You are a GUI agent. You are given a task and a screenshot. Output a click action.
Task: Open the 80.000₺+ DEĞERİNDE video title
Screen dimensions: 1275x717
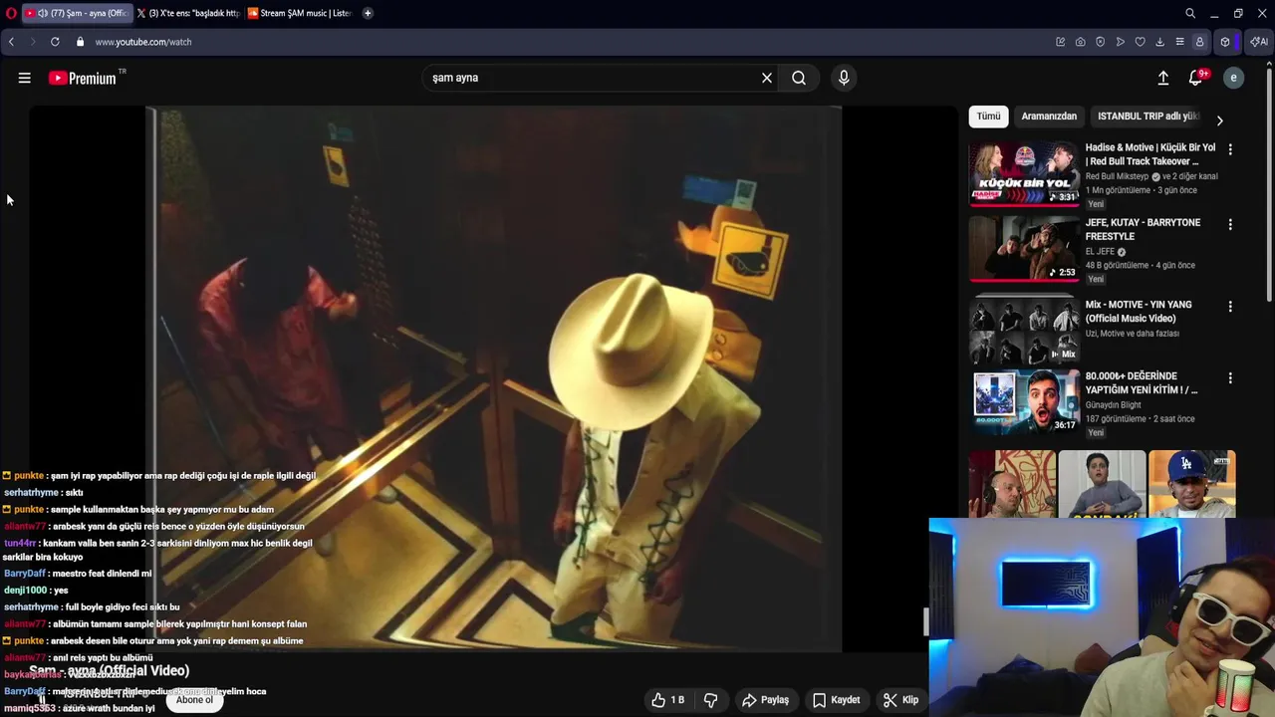point(1142,383)
